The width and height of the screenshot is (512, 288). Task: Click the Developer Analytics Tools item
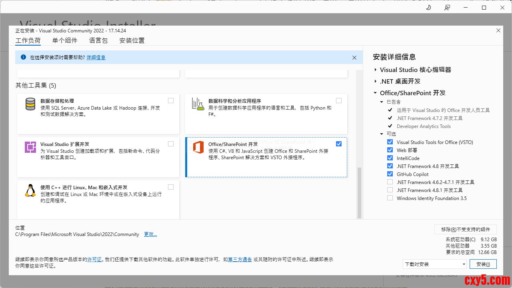(x=424, y=126)
